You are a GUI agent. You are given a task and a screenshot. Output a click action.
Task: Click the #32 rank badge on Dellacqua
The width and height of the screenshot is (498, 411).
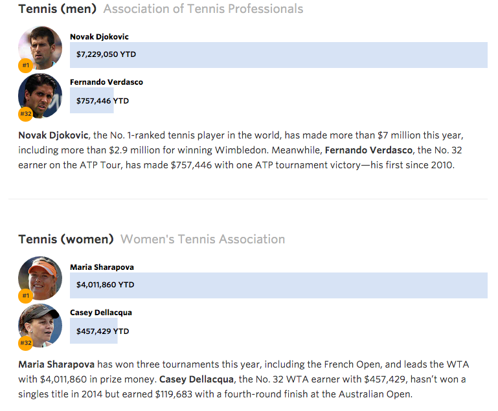[26, 343]
